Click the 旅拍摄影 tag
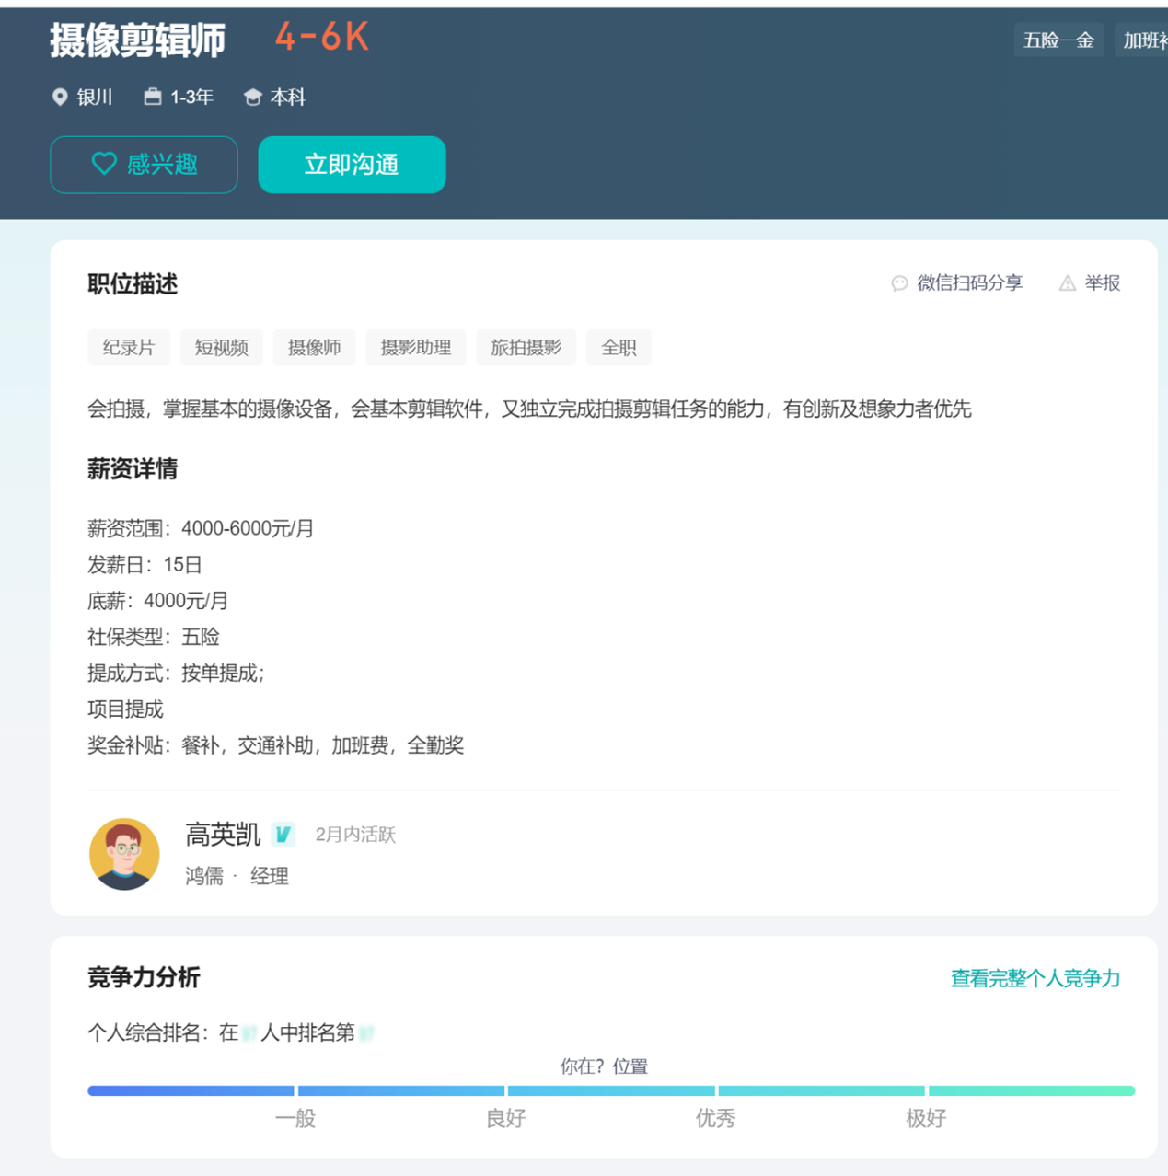 [x=526, y=348]
